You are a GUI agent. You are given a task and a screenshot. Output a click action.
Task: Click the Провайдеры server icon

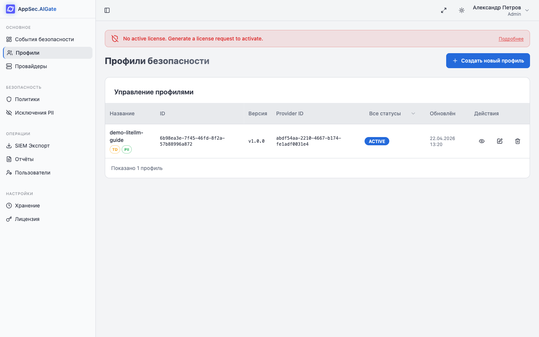pyautogui.click(x=9, y=66)
